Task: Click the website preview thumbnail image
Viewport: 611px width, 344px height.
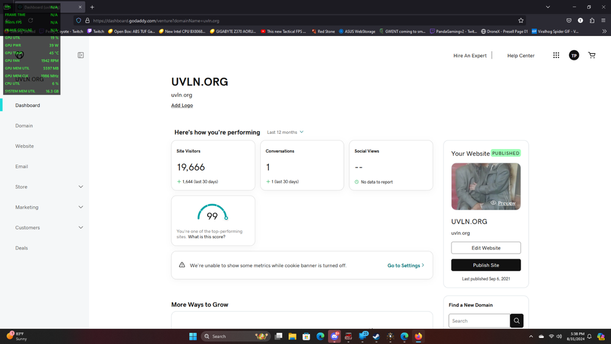Action: tap(486, 186)
